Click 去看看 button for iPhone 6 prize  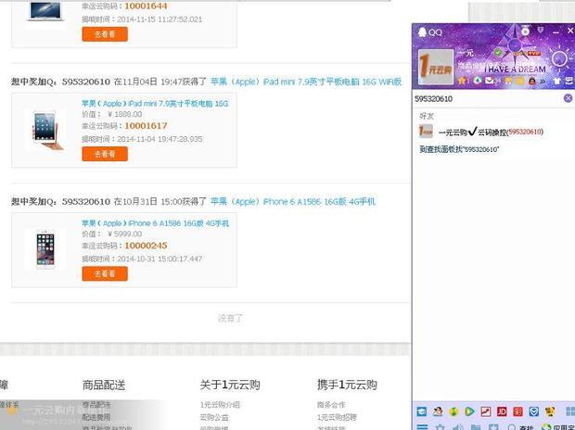point(105,273)
